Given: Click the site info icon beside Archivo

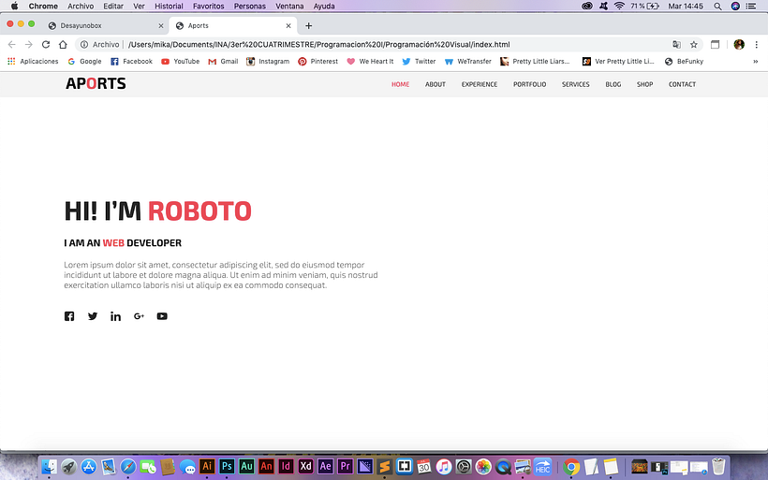Looking at the screenshot, I should (83, 45).
